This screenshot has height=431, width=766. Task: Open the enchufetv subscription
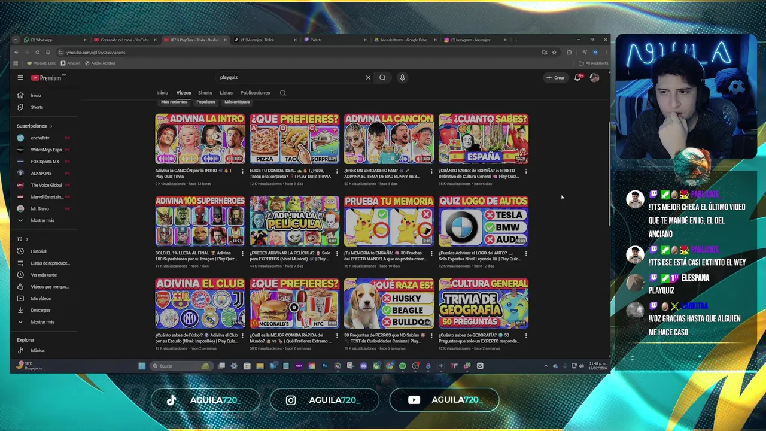[40, 138]
